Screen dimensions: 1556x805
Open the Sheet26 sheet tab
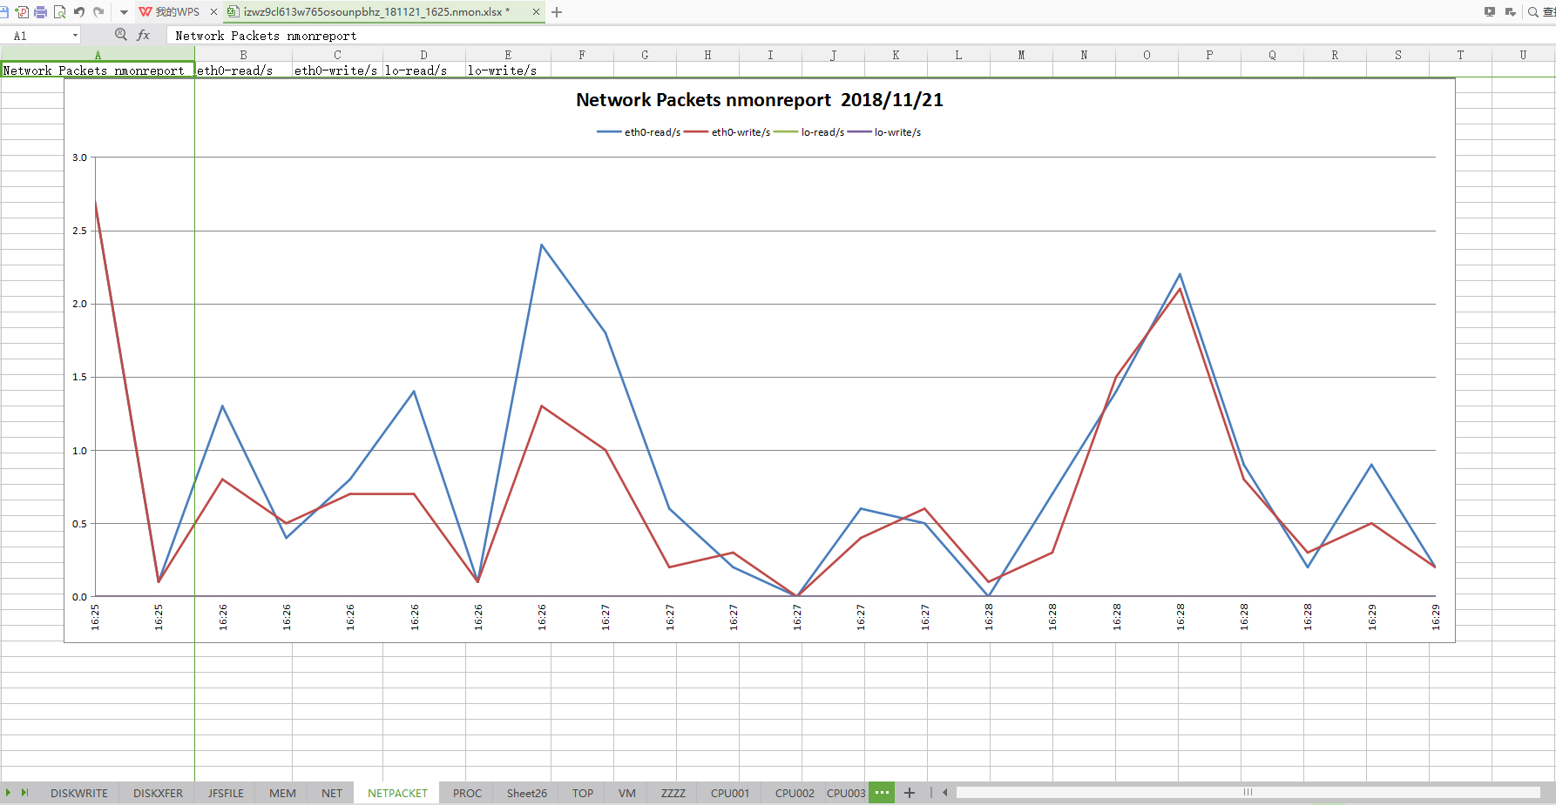527,793
